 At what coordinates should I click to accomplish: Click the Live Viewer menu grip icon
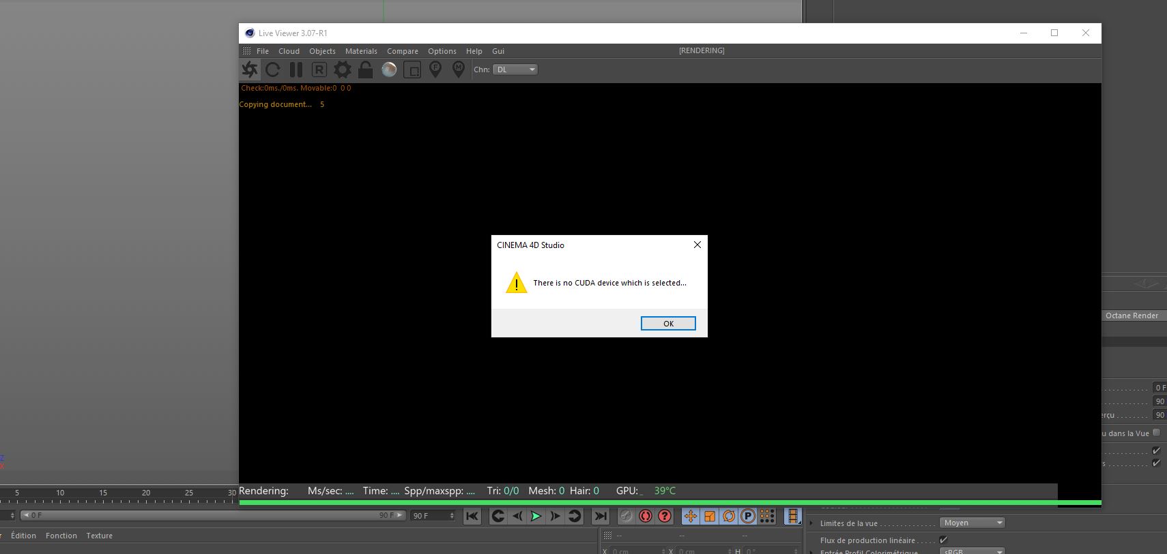246,51
